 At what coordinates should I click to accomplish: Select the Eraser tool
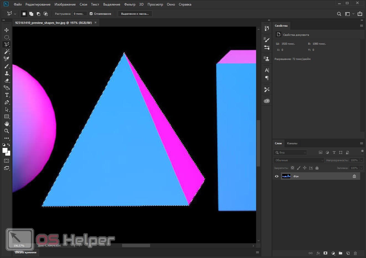7,80
